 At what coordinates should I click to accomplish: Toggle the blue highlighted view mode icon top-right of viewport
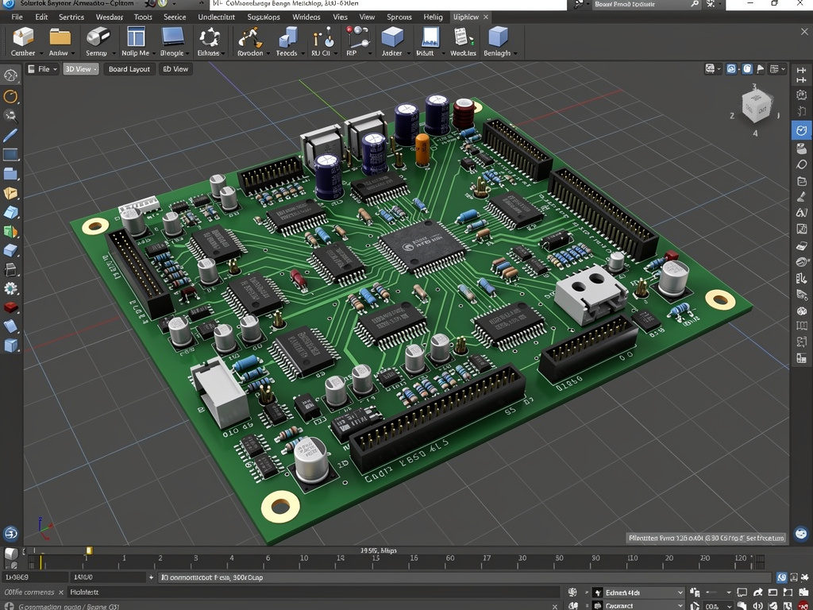732,70
